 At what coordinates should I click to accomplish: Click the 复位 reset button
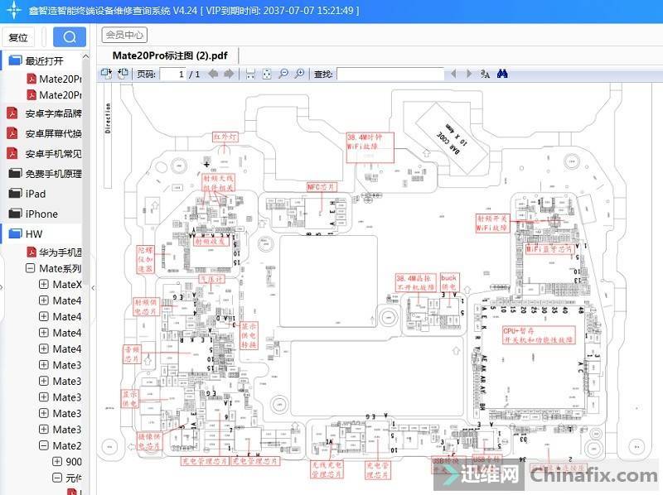pos(18,37)
